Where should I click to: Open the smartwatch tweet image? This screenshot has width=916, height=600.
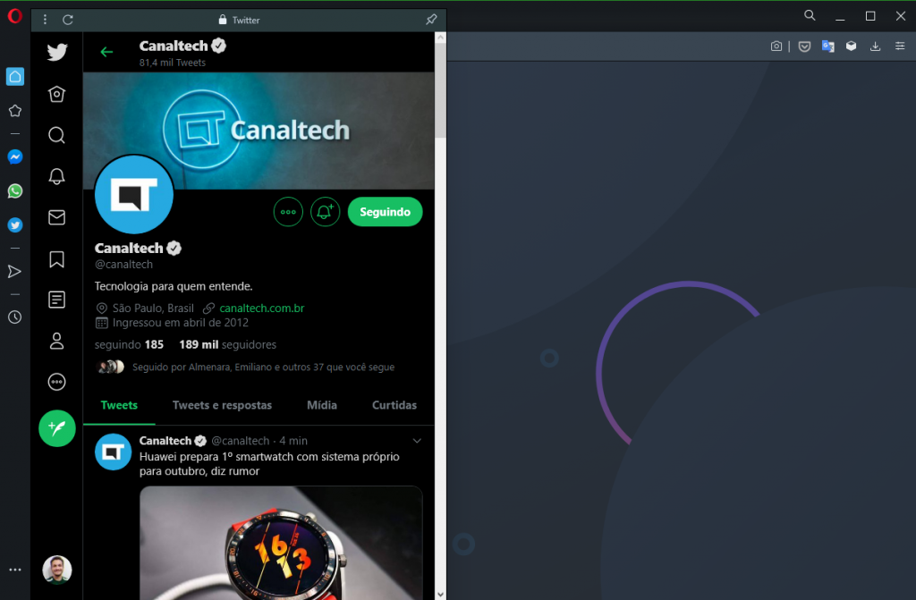pos(281,543)
